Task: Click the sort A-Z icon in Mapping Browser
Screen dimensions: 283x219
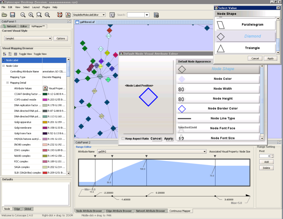Action: point(5,54)
